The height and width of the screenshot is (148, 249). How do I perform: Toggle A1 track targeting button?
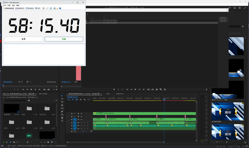click(75, 123)
